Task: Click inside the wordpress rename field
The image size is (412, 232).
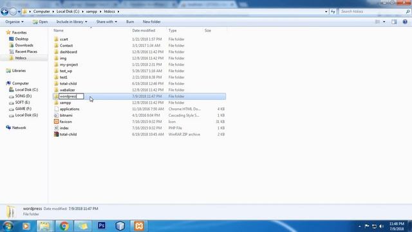Action: (x=71, y=96)
